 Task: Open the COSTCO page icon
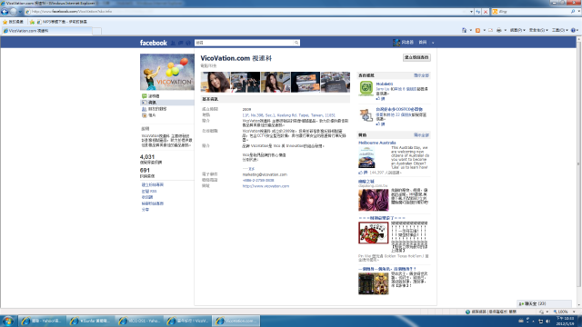[x=366, y=114]
